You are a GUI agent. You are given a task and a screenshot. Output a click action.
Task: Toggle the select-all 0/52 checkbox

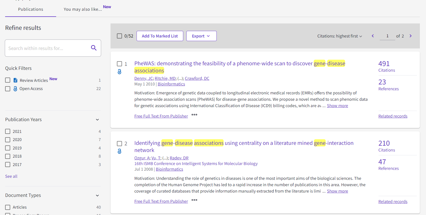119,36
